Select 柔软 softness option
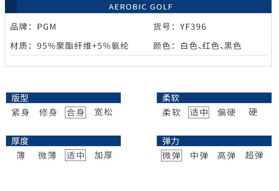 (171, 112)
